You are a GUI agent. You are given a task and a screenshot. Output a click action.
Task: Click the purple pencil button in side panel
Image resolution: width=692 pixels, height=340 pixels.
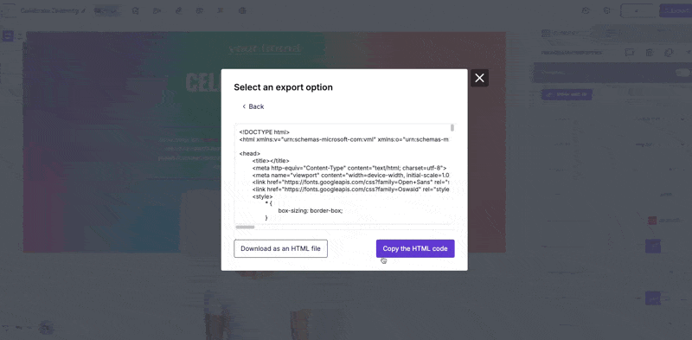tap(567, 94)
